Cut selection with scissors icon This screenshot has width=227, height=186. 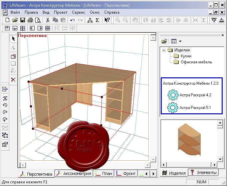coord(48,20)
